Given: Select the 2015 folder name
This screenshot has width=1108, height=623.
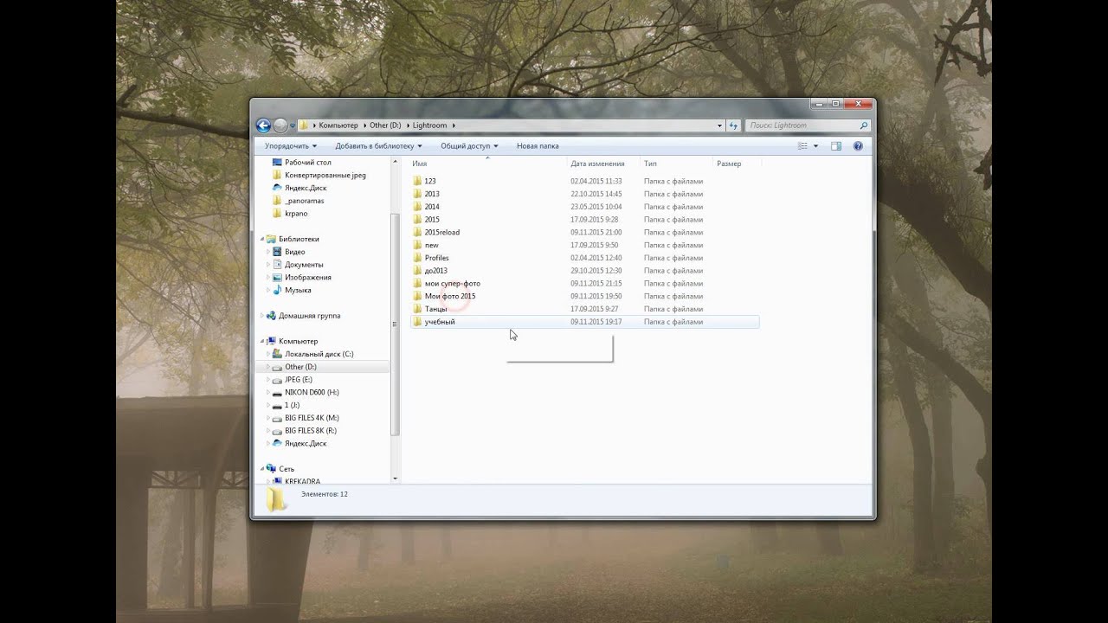Looking at the screenshot, I should (x=432, y=220).
